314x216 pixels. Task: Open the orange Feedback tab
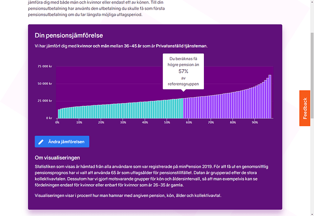click(x=304, y=108)
